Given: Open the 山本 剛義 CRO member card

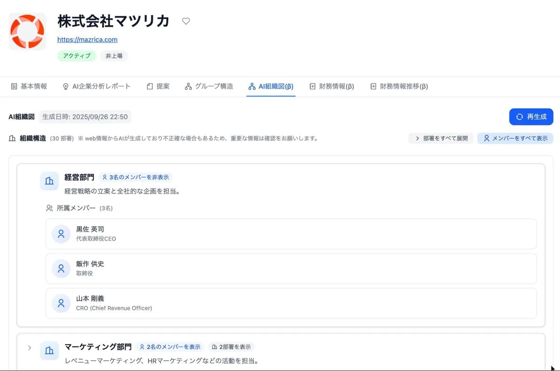Looking at the screenshot, I should tap(291, 303).
